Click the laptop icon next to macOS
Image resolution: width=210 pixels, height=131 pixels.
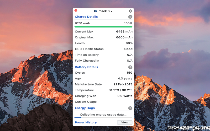pyautogui.click(x=96, y=11)
